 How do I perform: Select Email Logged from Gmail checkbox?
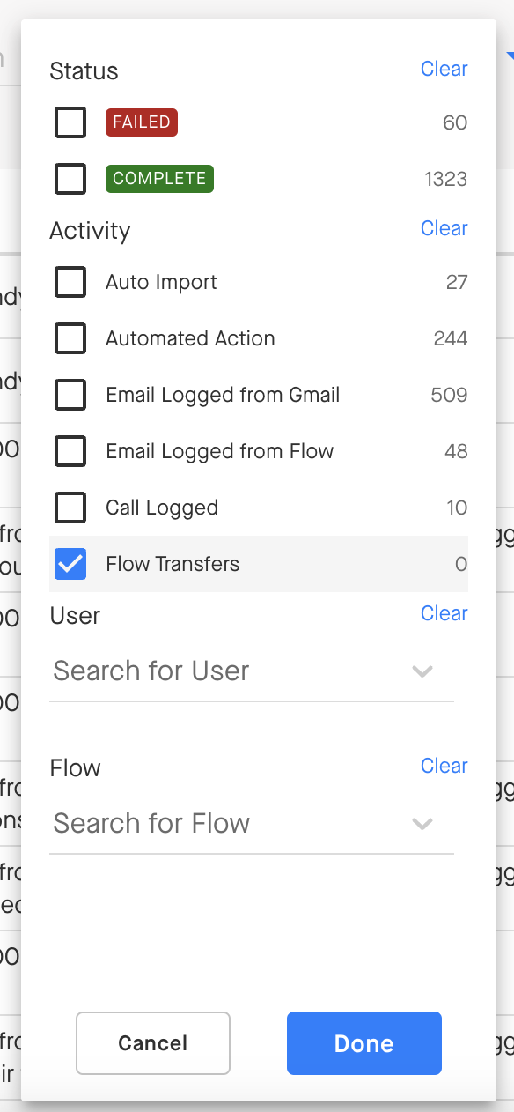(70, 395)
